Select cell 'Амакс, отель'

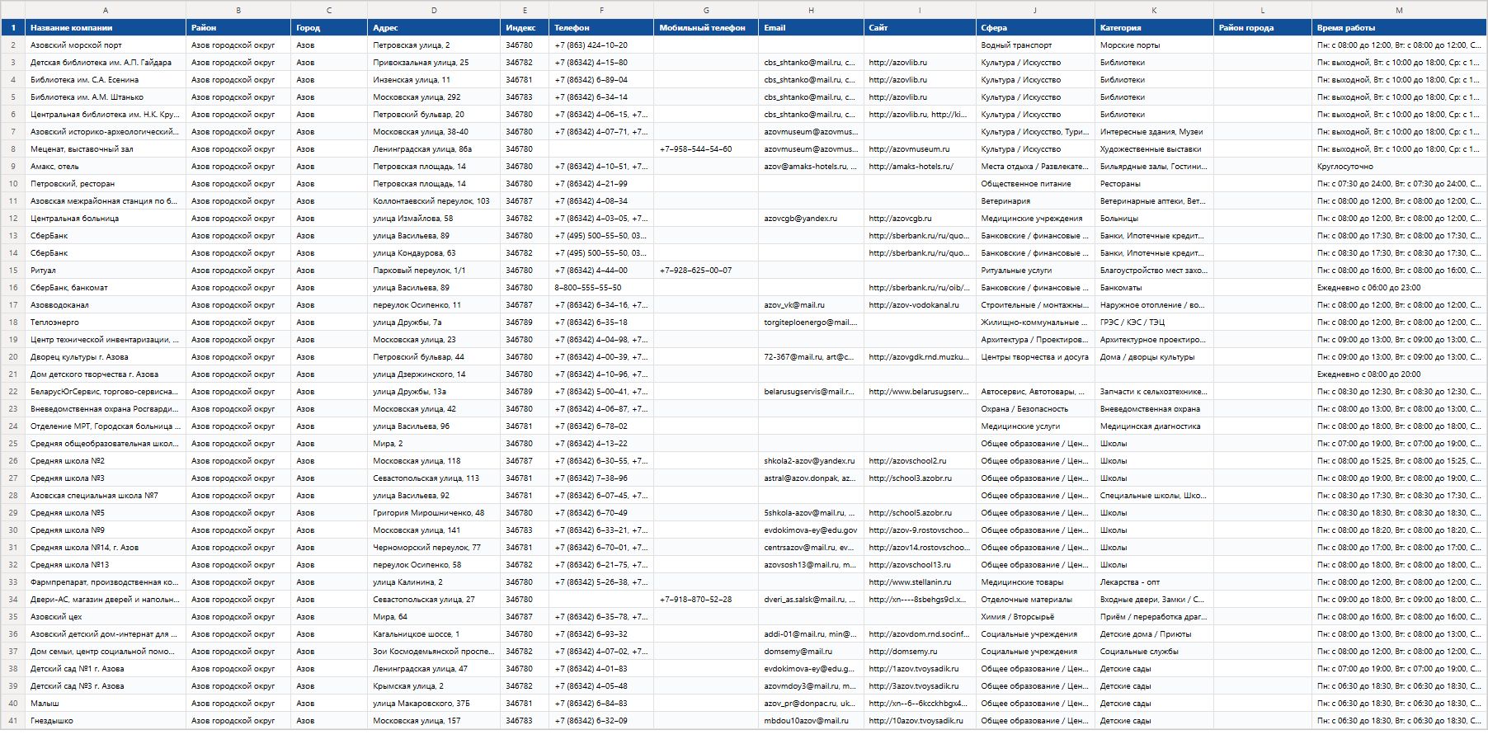[x=106, y=167]
